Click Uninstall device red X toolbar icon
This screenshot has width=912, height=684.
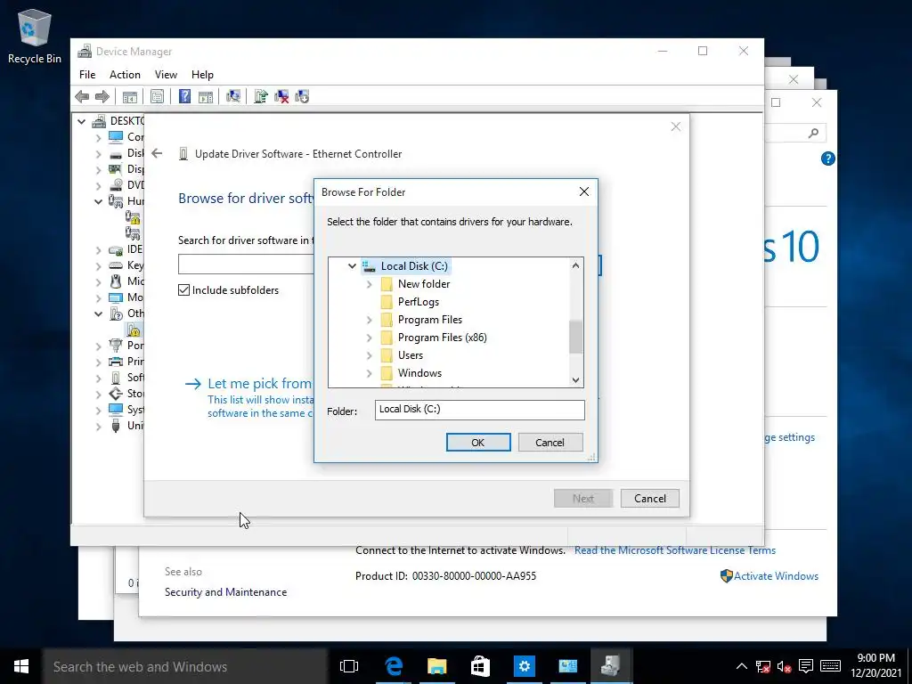281,96
